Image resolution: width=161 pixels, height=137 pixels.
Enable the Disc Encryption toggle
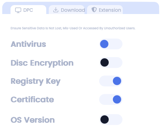click(x=111, y=62)
